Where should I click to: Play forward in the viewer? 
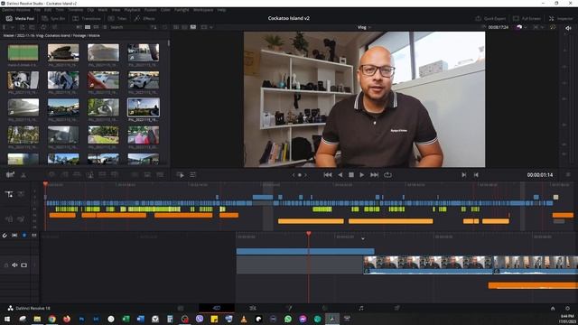tap(361, 175)
